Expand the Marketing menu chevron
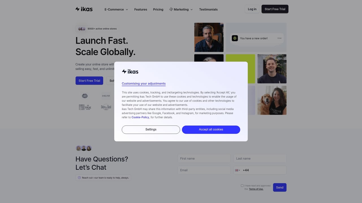Viewport: 362px width, 203px height. [191, 10]
